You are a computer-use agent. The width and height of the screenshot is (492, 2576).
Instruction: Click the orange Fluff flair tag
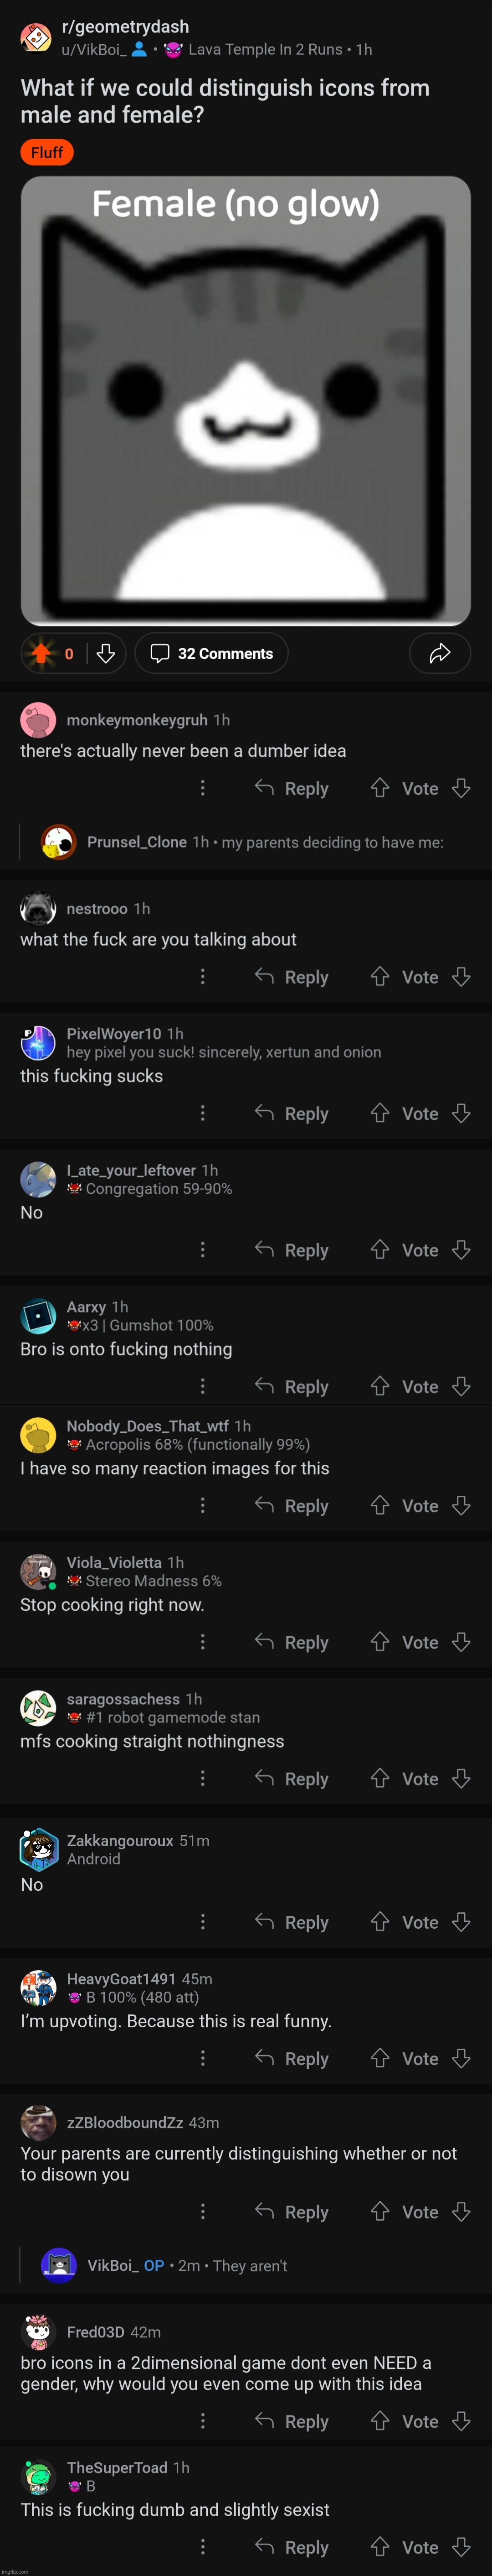[47, 152]
